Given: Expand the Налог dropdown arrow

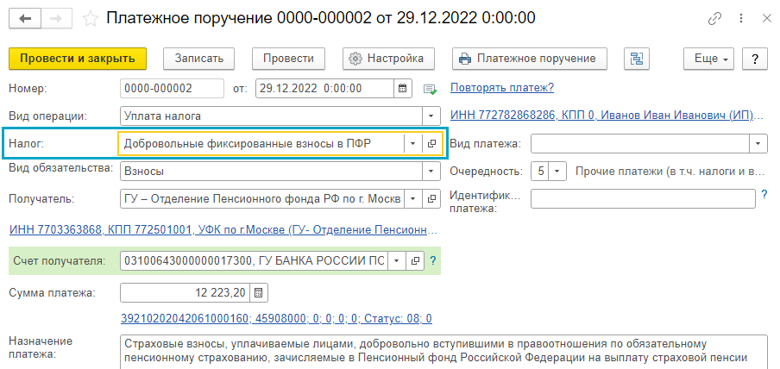Looking at the screenshot, I should point(412,143).
